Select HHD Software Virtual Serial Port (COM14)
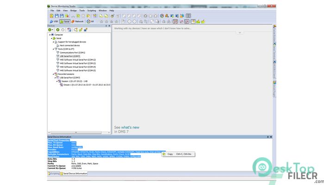 tap(78, 67)
